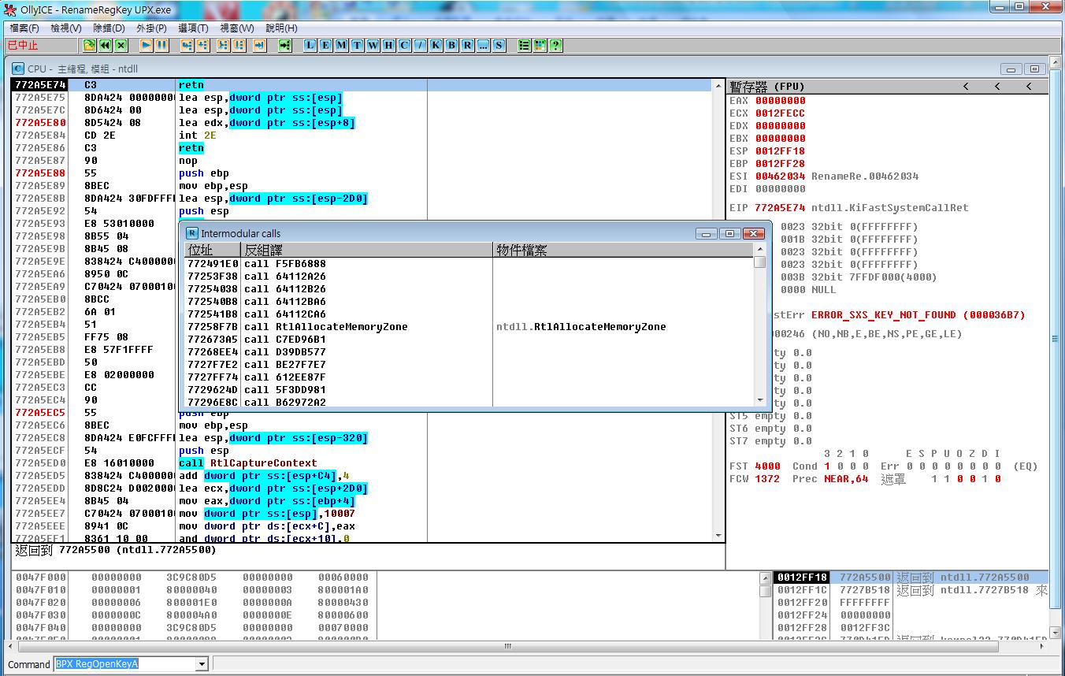This screenshot has width=1065, height=676.
Task: Open the 視窗(W) menu
Action: pos(236,28)
